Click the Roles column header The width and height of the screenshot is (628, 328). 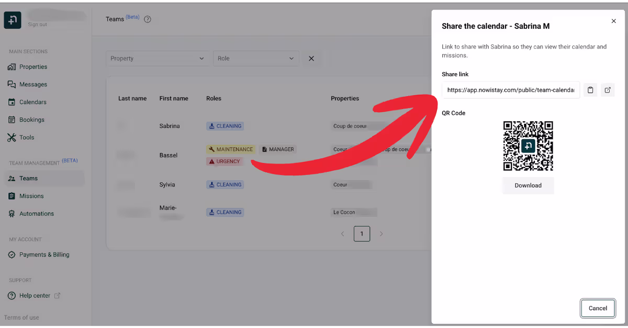214,98
